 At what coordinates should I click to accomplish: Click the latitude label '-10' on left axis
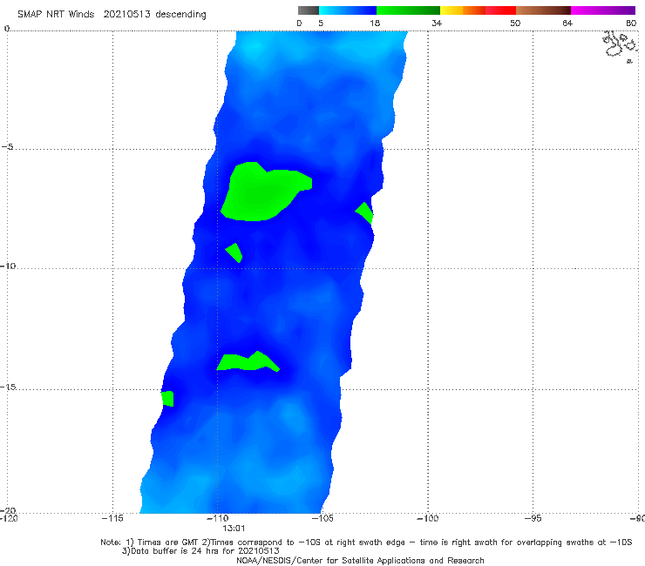coord(8,266)
